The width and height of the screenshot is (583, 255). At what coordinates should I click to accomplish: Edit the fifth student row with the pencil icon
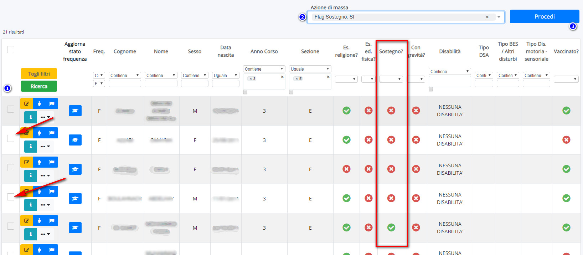(27, 221)
